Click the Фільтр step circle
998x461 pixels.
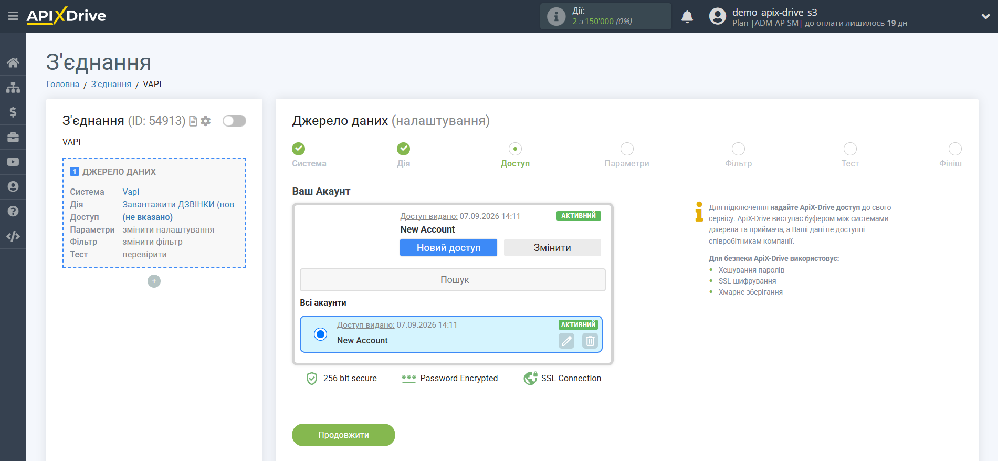[738, 149]
